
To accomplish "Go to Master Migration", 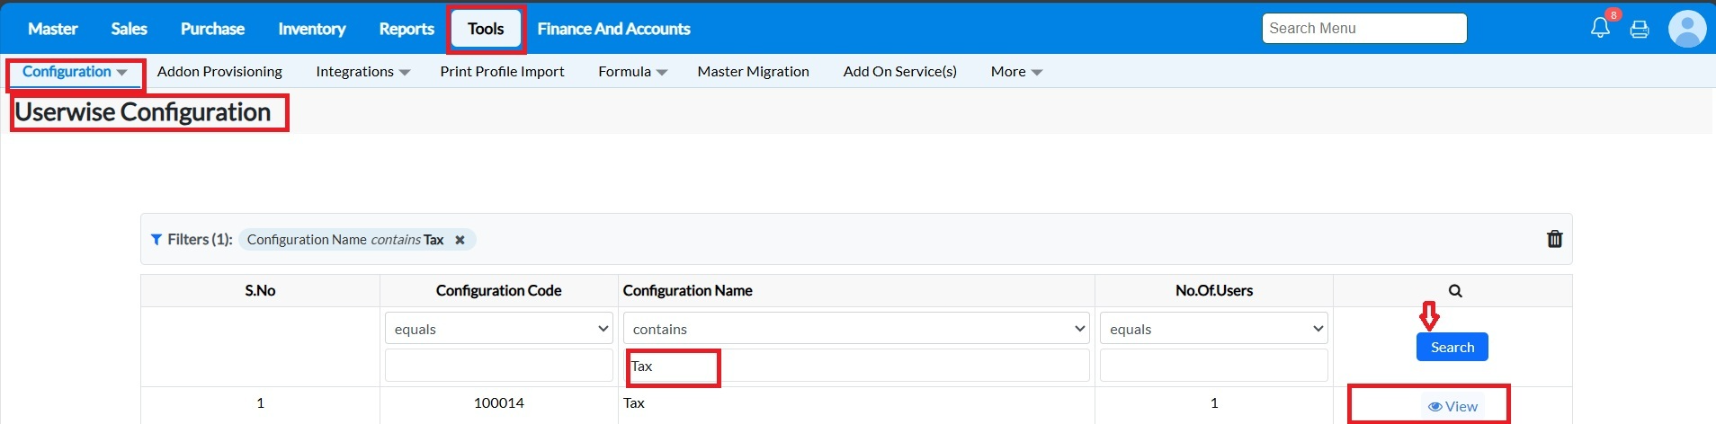I will click(753, 72).
